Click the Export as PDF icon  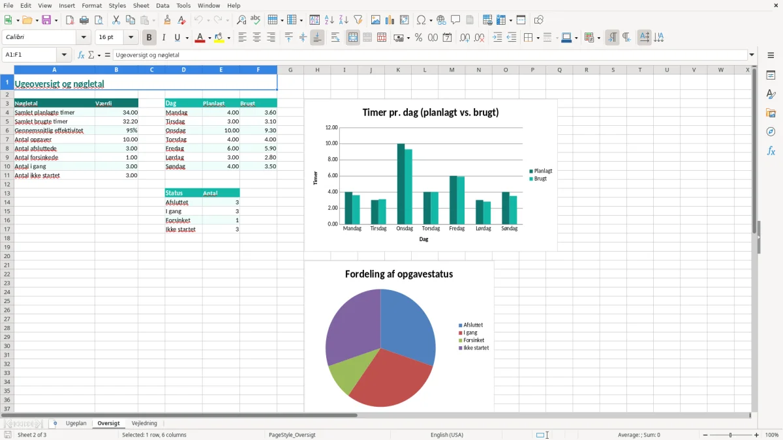tap(70, 20)
